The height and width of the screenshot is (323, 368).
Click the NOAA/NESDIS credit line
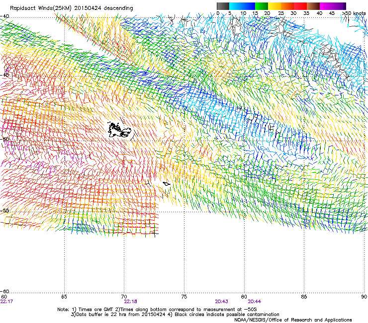coord(293,320)
